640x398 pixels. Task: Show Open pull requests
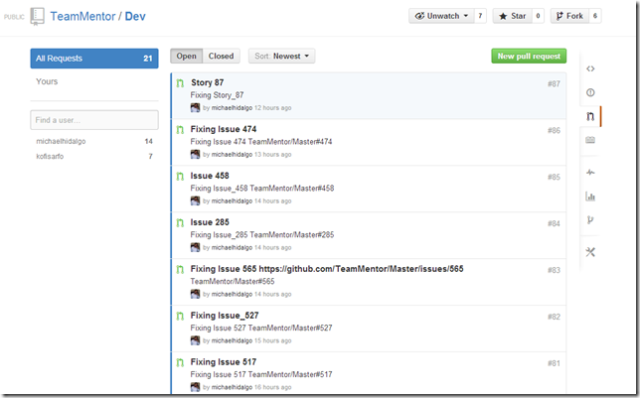186,57
